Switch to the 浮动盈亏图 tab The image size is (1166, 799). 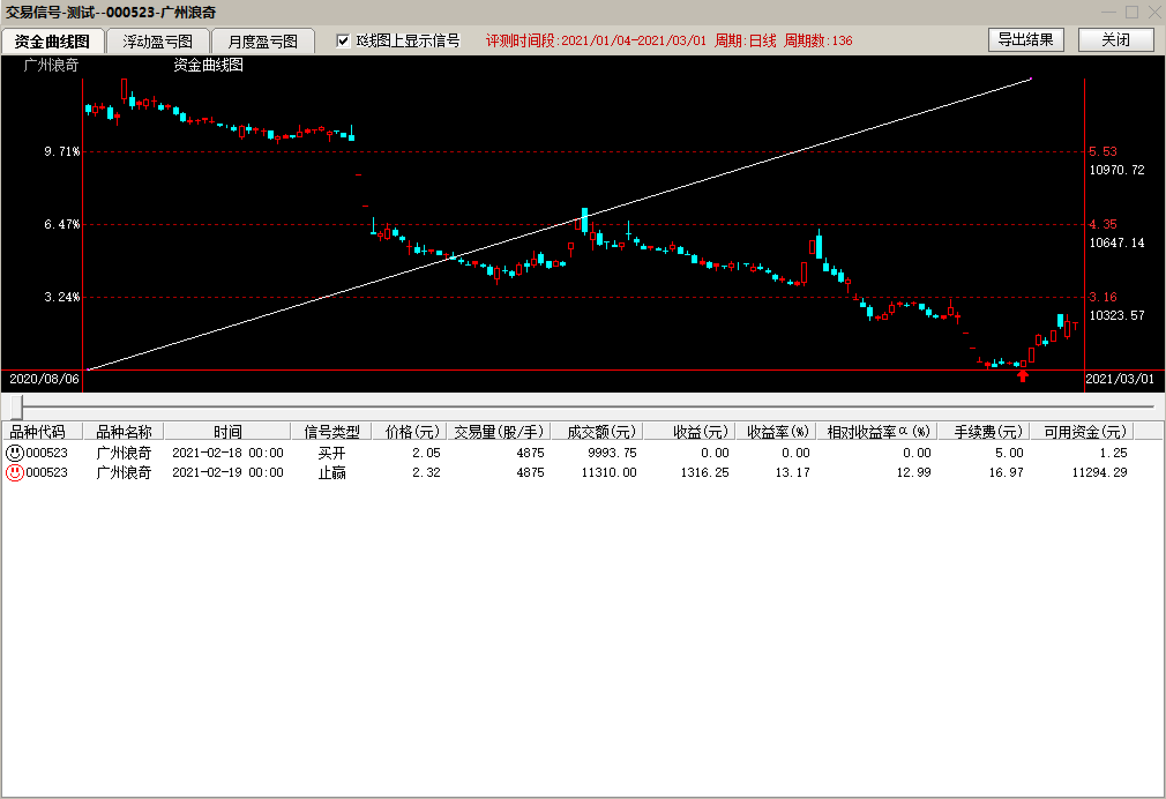pyautogui.click(x=158, y=42)
